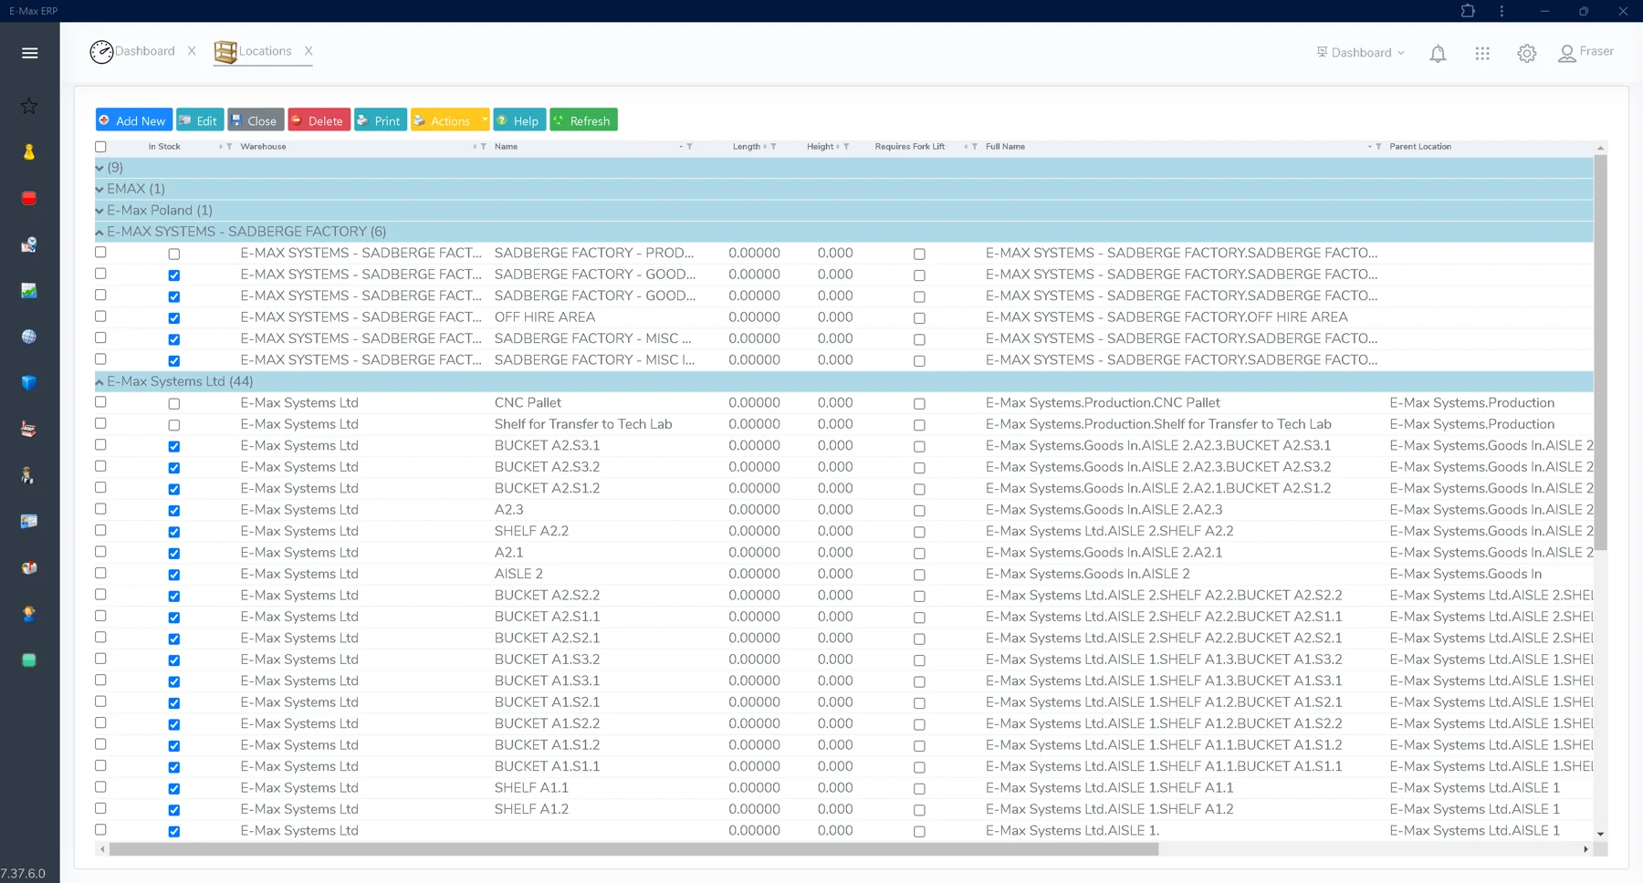Click the globe icon in sidebar
This screenshot has width=1643, height=883.
pyautogui.click(x=29, y=337)
